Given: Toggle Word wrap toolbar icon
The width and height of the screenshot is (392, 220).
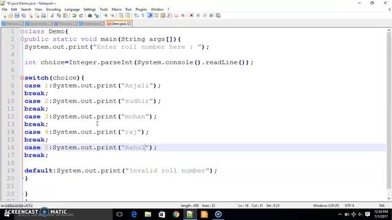Looking at the screenshot, I should [136, 15].
